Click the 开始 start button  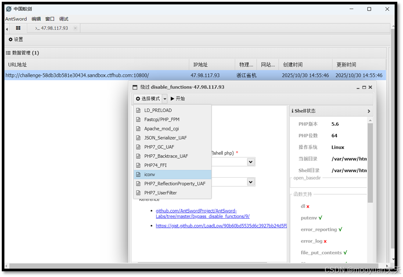click(177, 99)
